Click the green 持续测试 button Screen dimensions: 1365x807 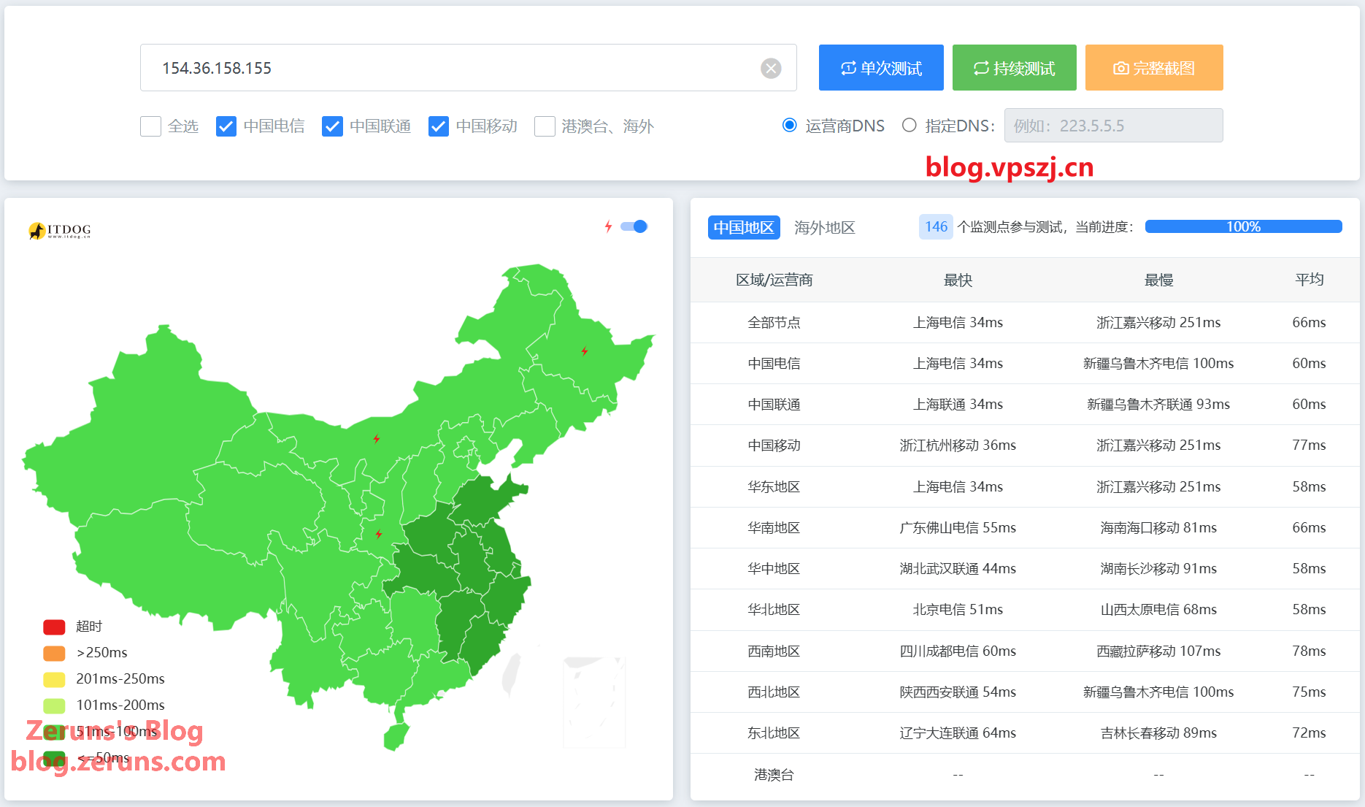[x=1014, y=68]
